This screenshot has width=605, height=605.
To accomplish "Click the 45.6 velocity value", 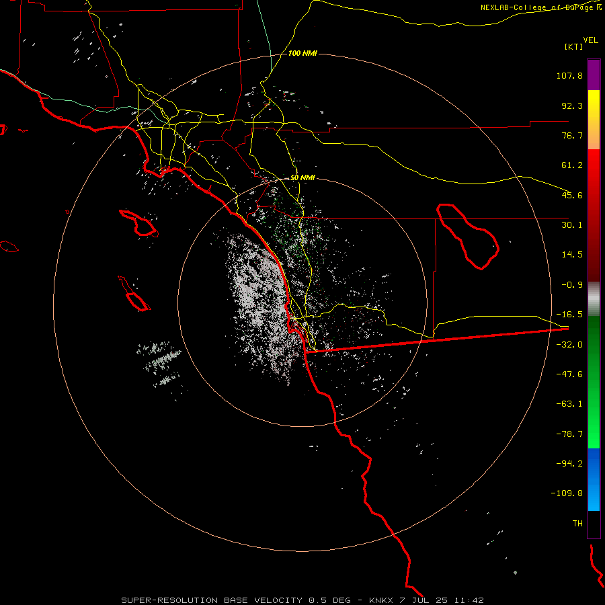I will (572, 195).
